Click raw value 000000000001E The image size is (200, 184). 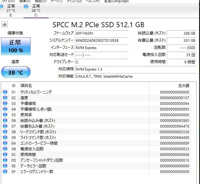175,160
